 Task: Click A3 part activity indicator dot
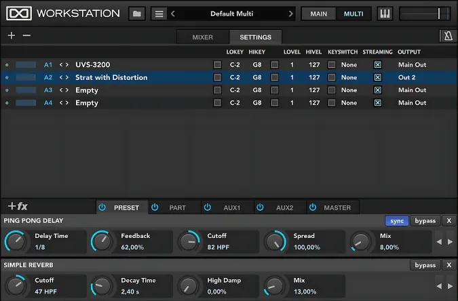coord(7,90)
